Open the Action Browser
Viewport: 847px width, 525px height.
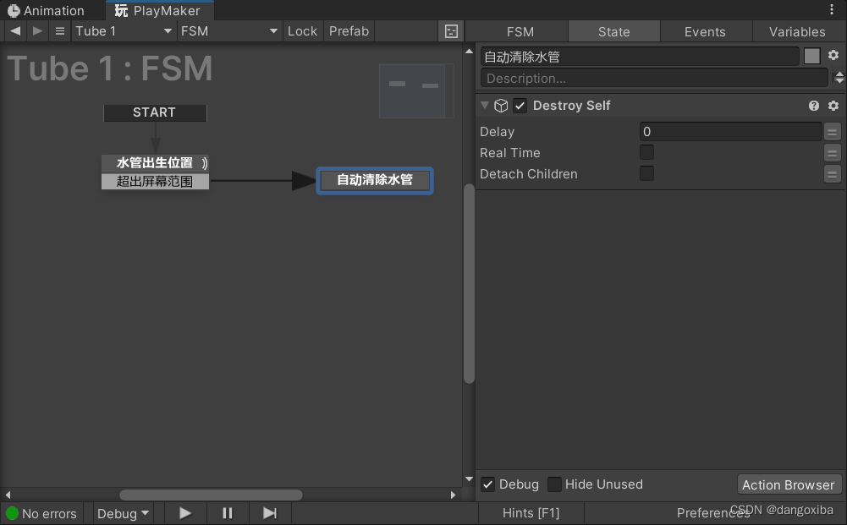tap(788, 484)
